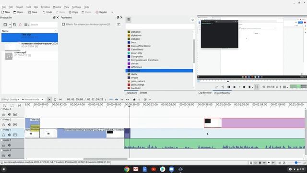Lock the Audio 1 track
307x173 pixels.
tap(3, 145)
